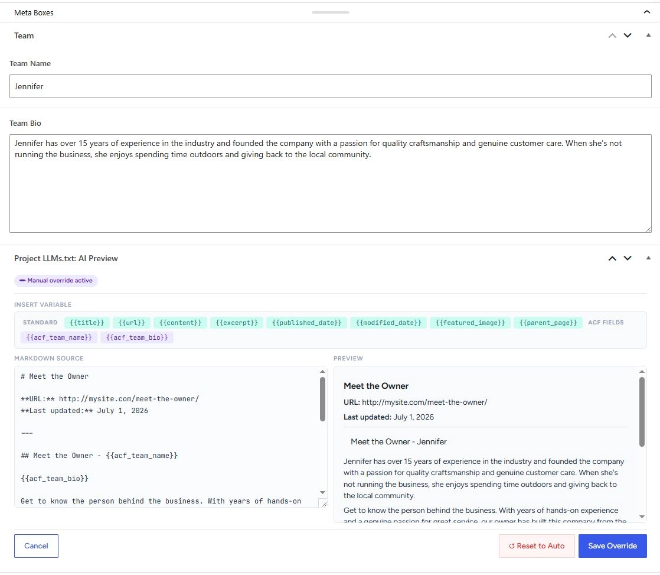Click the Meta Boxes drag handle bar

coord(331,12)
